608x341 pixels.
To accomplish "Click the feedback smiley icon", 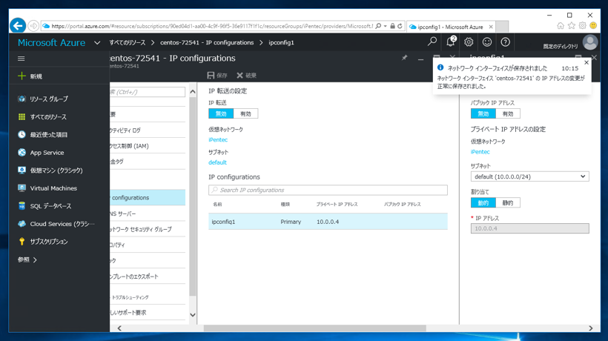I will [487, 42].
